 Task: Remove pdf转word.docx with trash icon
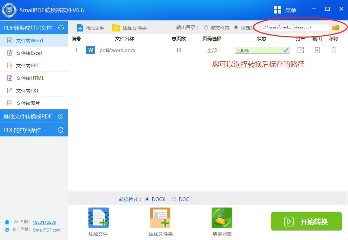[x=334, y=50]
